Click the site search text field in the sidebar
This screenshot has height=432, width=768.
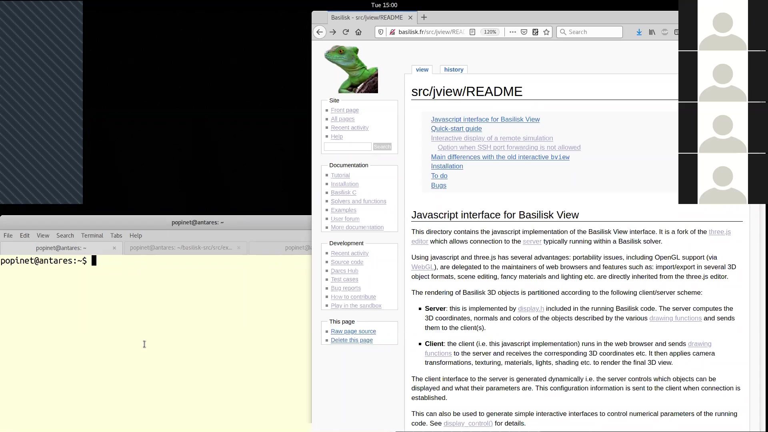click(347, 147)
